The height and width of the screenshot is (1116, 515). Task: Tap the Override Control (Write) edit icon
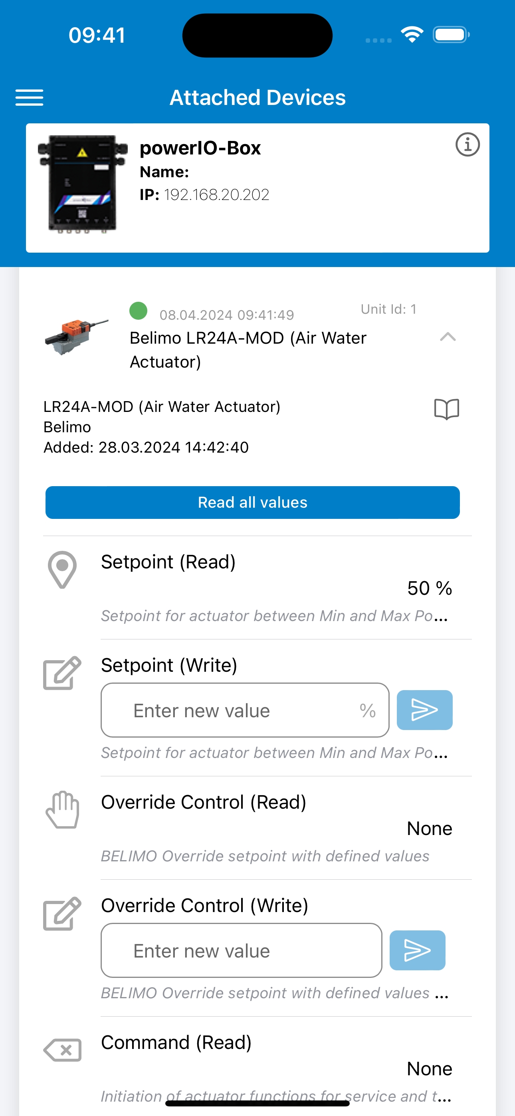click(x=62, y=913)
